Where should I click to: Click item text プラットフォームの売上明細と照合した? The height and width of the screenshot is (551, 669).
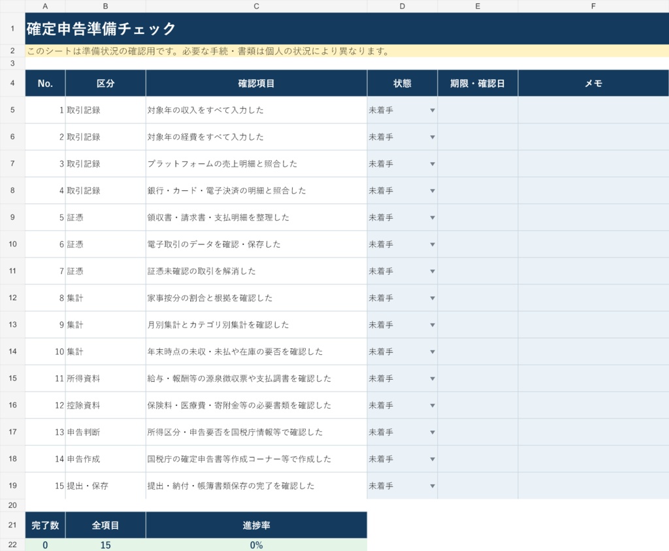(x=222, y=164)
